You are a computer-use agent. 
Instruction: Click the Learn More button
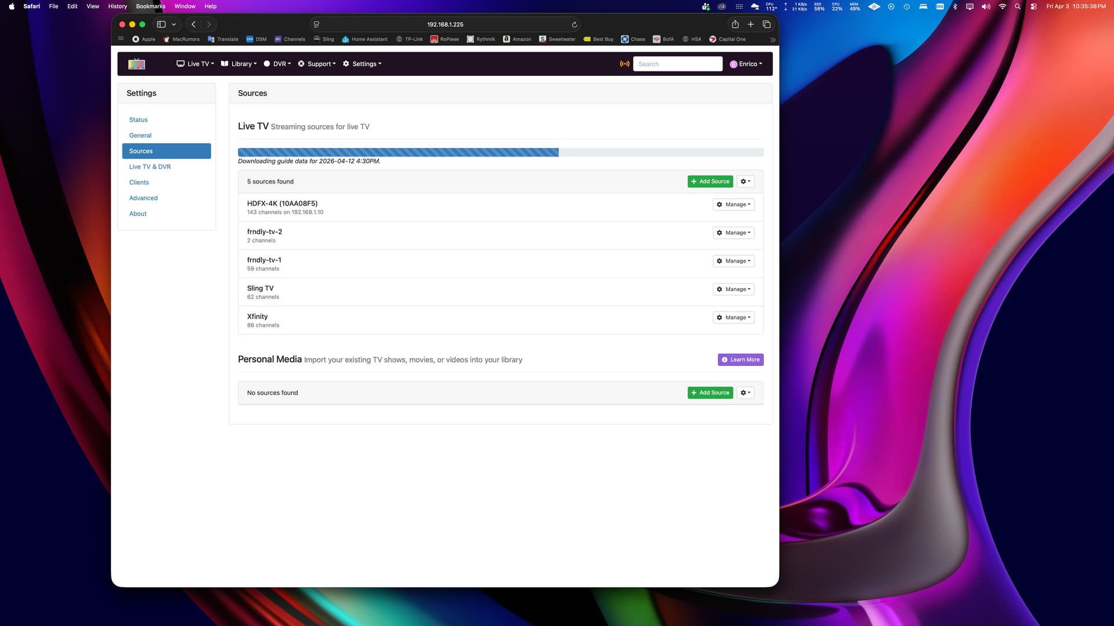[x=740, y=360]
